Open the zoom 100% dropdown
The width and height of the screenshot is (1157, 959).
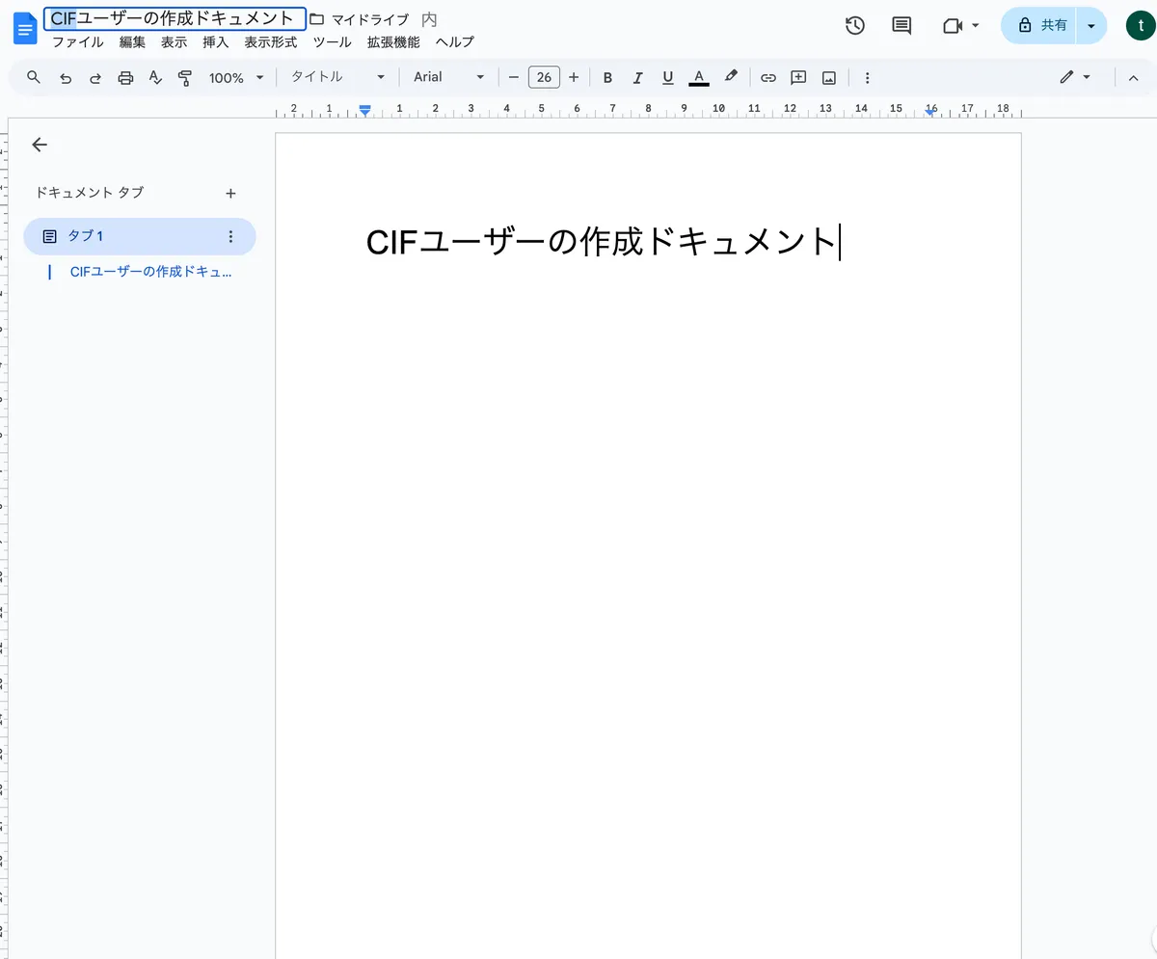click(235, 77)
